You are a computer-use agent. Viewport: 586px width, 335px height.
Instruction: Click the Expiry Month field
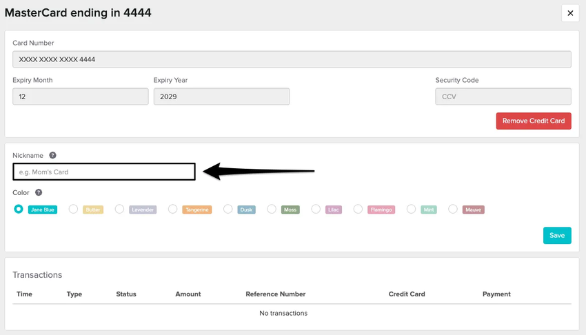tap(80, 97)
